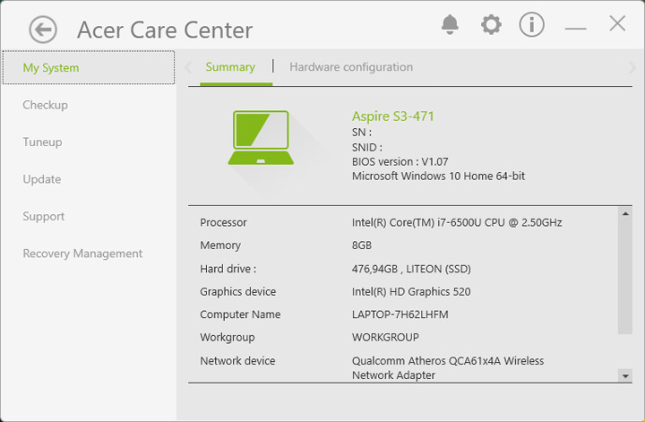Open settings gear icon
This screenshot has width=645, height=422.
[491, 25]
